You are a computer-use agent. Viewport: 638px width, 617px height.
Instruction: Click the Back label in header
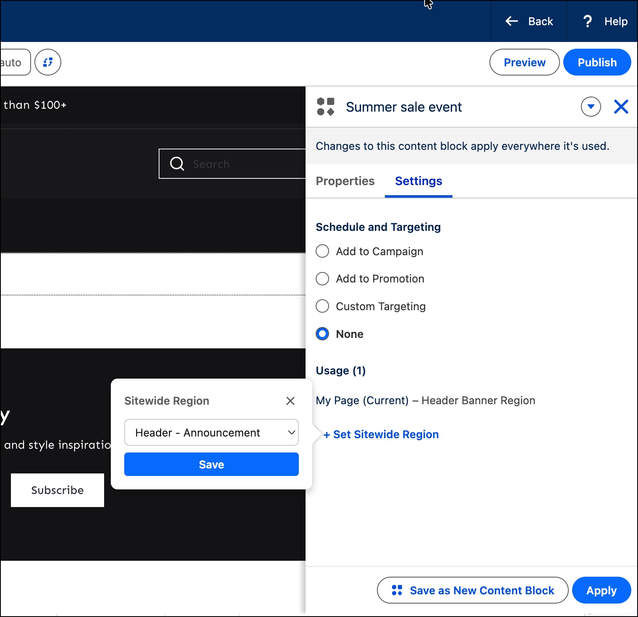click(541, 21)
